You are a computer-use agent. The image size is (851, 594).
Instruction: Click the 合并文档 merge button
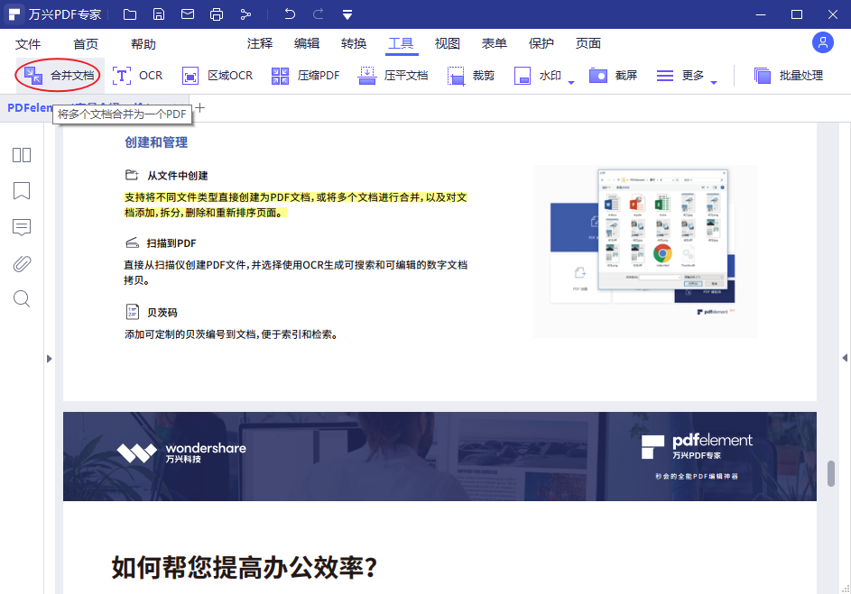[x=59, y=75]
